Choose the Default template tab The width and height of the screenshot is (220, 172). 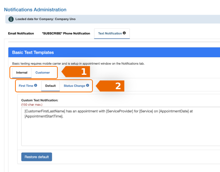pyautogui.click(x=50, y=86)
